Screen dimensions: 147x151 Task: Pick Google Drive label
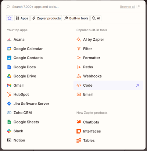25,76
